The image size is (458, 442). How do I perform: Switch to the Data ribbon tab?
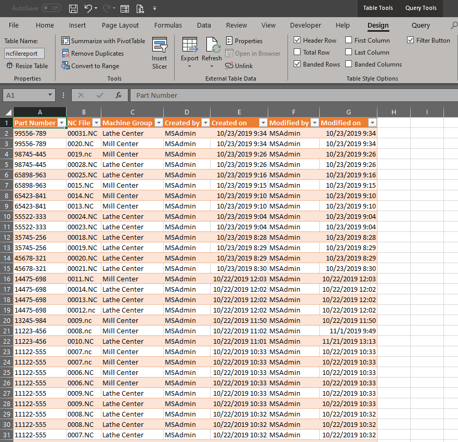[204, 25]
